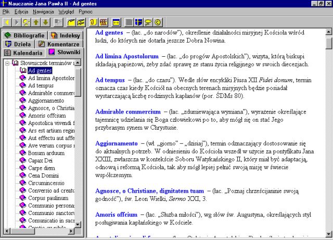Viewport: 333px width, 240px height.
Task: Click the window width arrows icon
Action: point(116,22)
